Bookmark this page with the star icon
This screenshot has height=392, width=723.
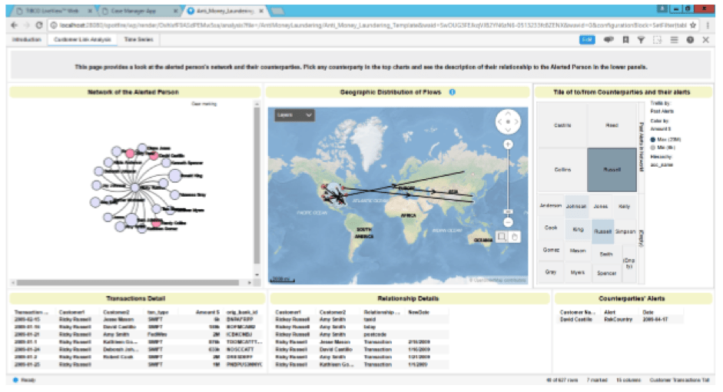[x=693, y=25]
